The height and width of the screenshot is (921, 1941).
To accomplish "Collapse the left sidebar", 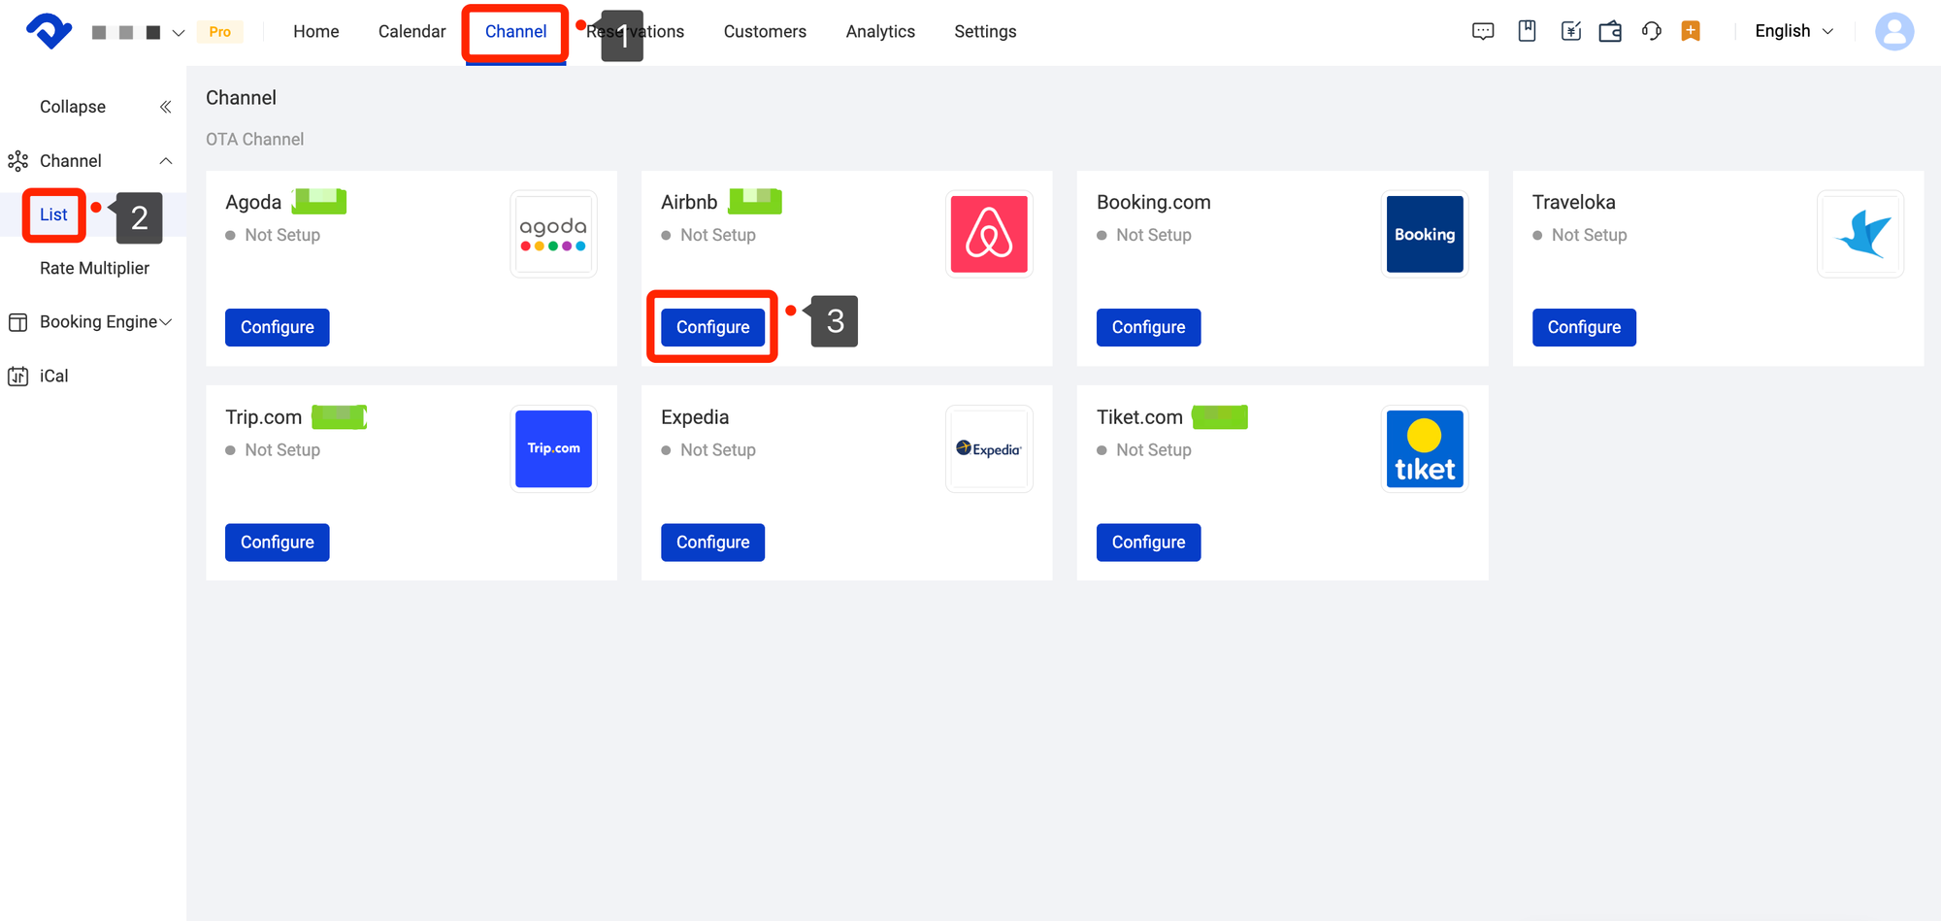I will click(165, 107).
